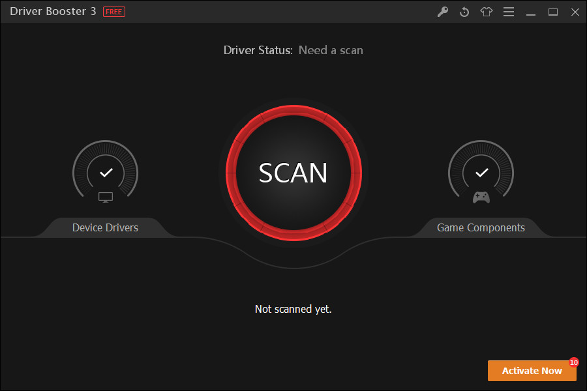This screenshot has height=391, width=587.
Task: Click the red notification badge showing 10
Action: pyautogui.click(x=573, y=362)
